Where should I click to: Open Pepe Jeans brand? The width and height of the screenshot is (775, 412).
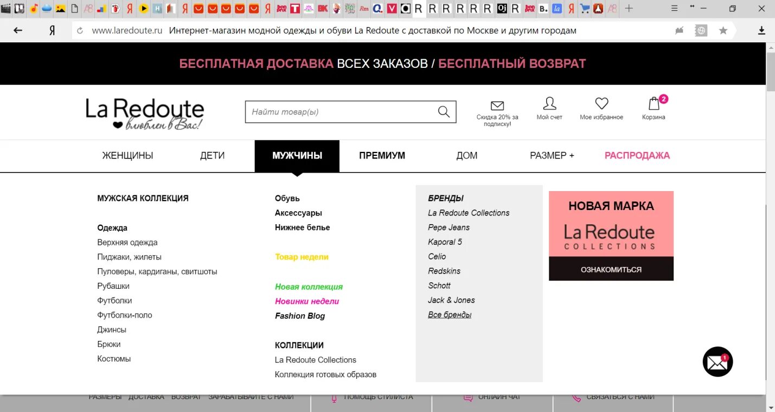tap(449, 227)
